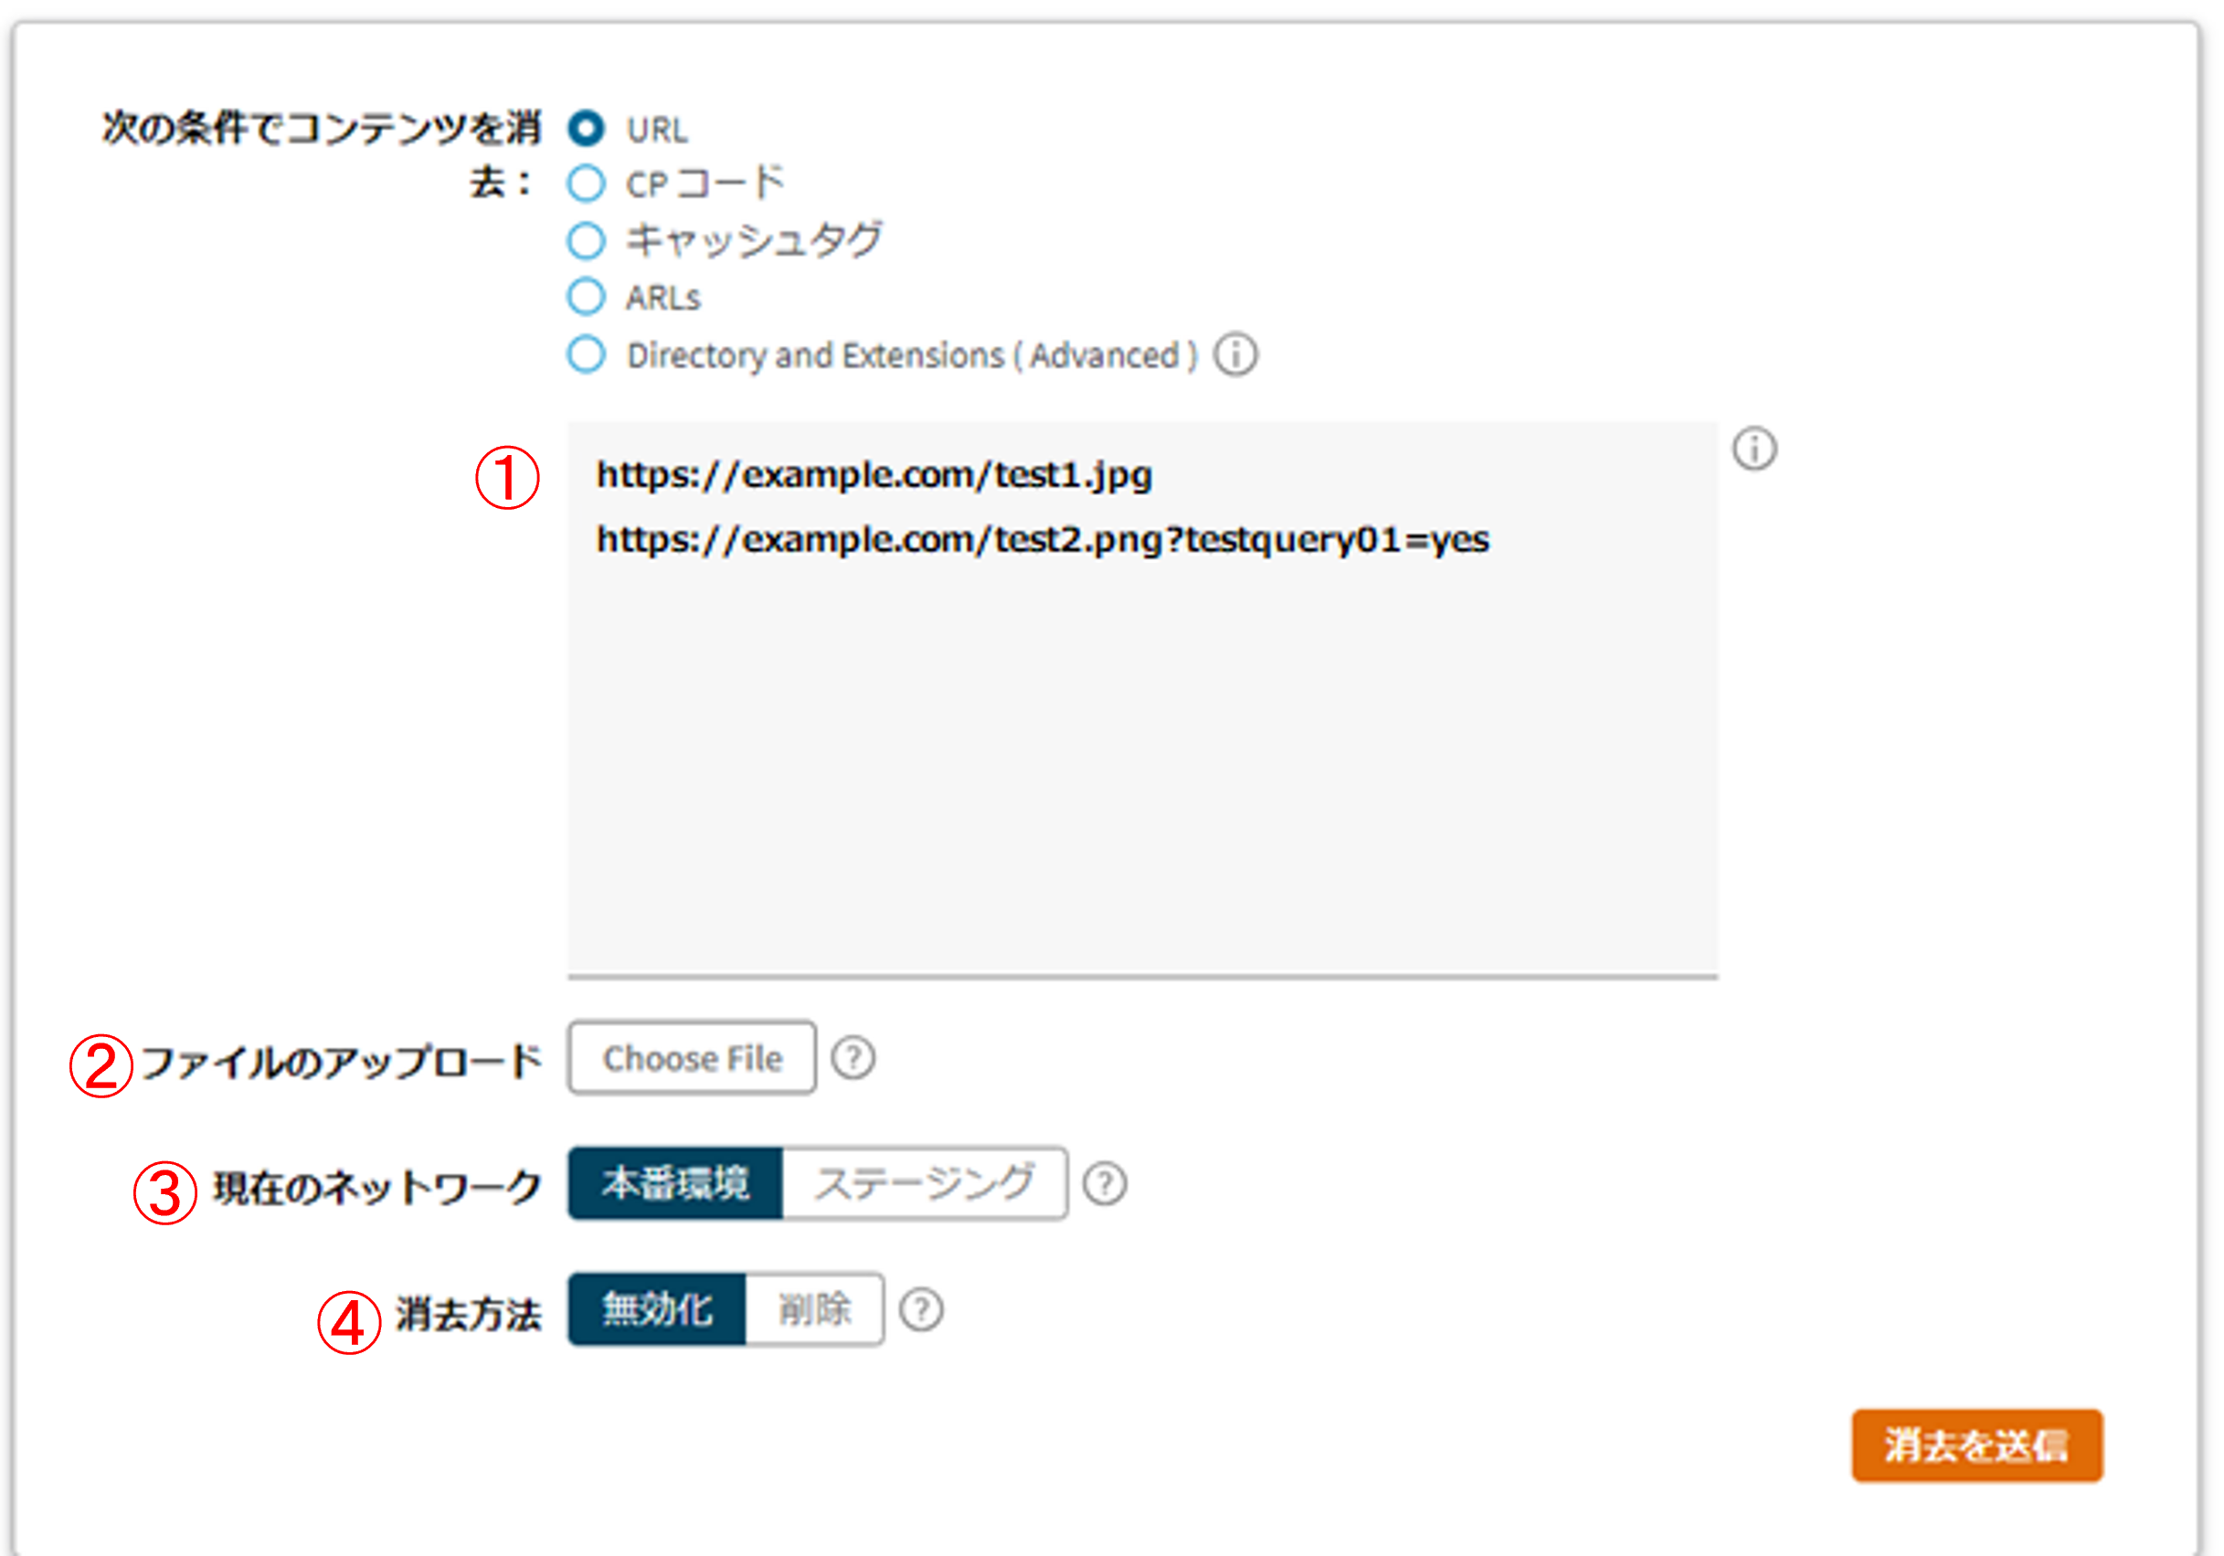Select the ARLs radio option

pyautogui.click(x=586, y=296)
